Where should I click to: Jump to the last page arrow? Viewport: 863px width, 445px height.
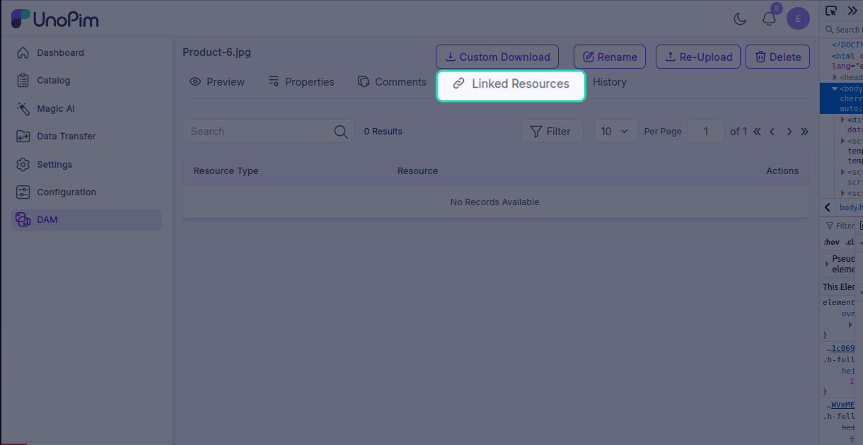point(804,132)
